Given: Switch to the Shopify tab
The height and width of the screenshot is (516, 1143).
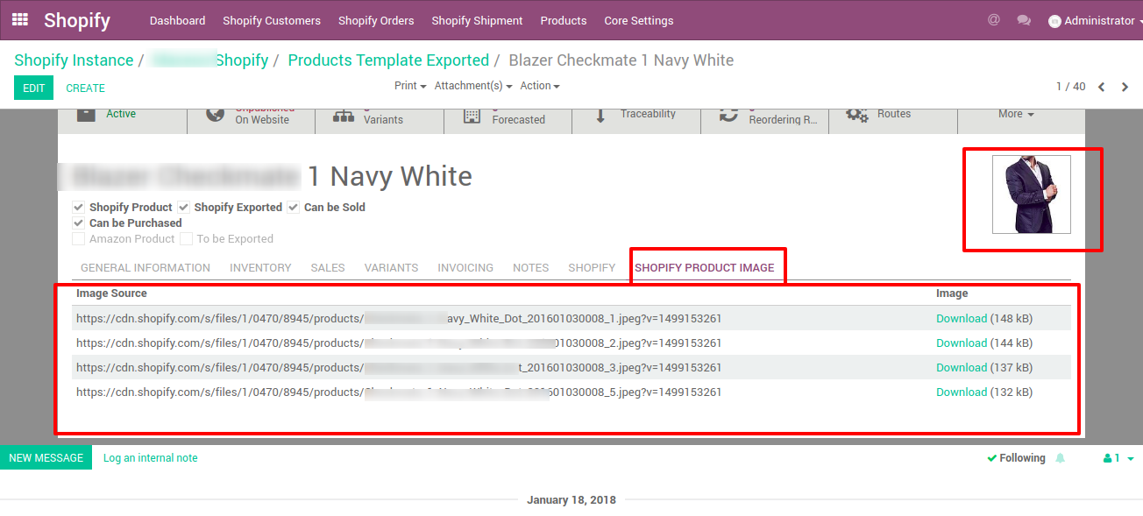Looking at the screenshot, I should pos(592,268).
